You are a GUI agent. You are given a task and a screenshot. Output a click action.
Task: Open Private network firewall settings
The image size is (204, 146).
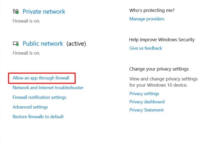click(x=44, y=12)
